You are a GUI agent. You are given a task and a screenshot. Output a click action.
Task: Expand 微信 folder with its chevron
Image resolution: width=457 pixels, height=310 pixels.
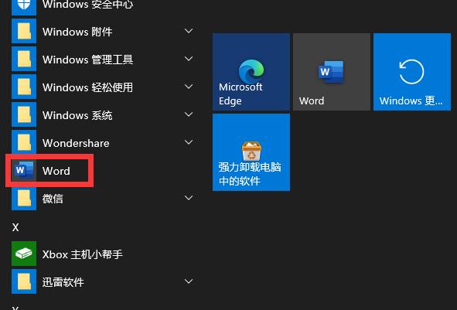(189, 198)
